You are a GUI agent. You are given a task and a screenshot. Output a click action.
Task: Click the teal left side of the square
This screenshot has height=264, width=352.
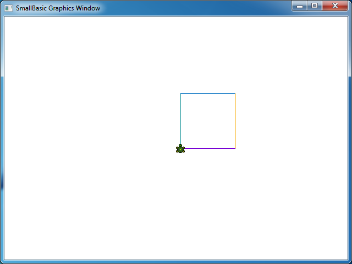coord(180,119)
